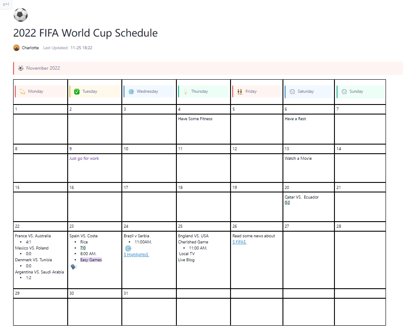Image resolution: width=403 pixels, height=327 pixels.
Task: Click the date cell 17
Action: click(149, 187)
